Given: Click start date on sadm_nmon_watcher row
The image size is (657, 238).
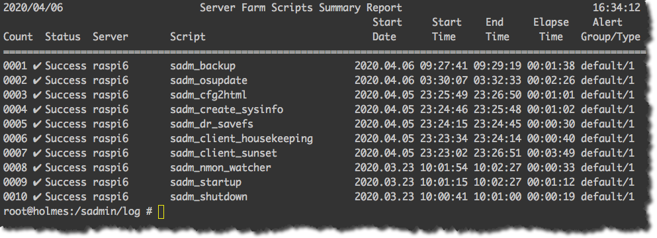Looking at the screenshot, I should point(384,168).
